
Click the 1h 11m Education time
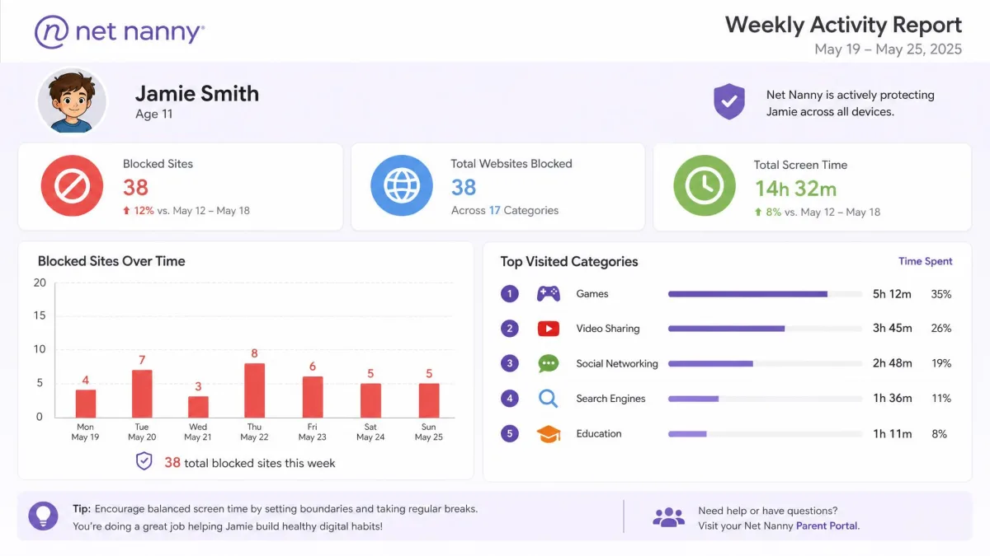click(x=892, y=434)
